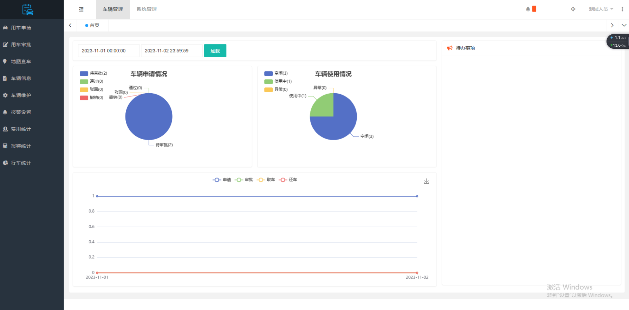
Task: Toggle fullscreen with the four-arrow icon
Action: (x=573, y=9)
